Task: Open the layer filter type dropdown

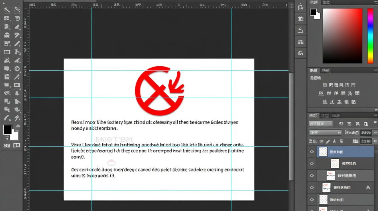Action: point(321,124)
